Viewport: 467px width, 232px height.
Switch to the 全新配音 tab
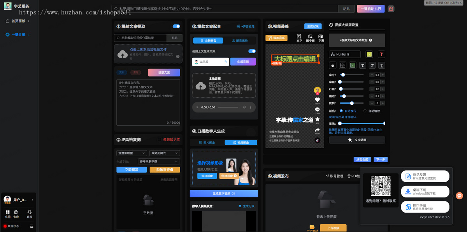(x=208, y=40)
